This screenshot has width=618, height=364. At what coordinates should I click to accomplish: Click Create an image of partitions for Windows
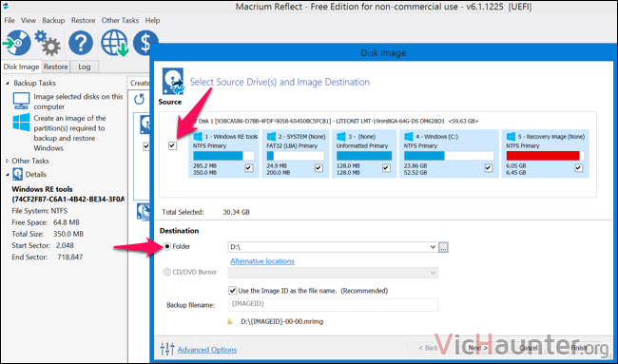pos(69,133)
